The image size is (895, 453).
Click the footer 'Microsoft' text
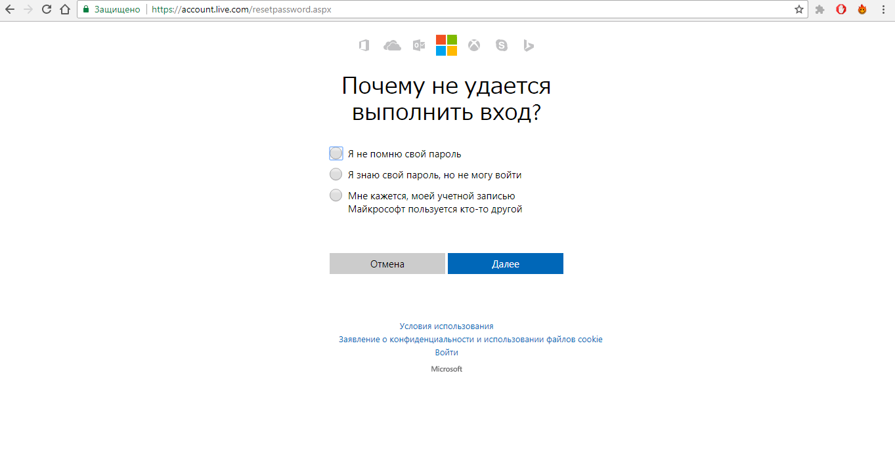(x=447, y=369)
